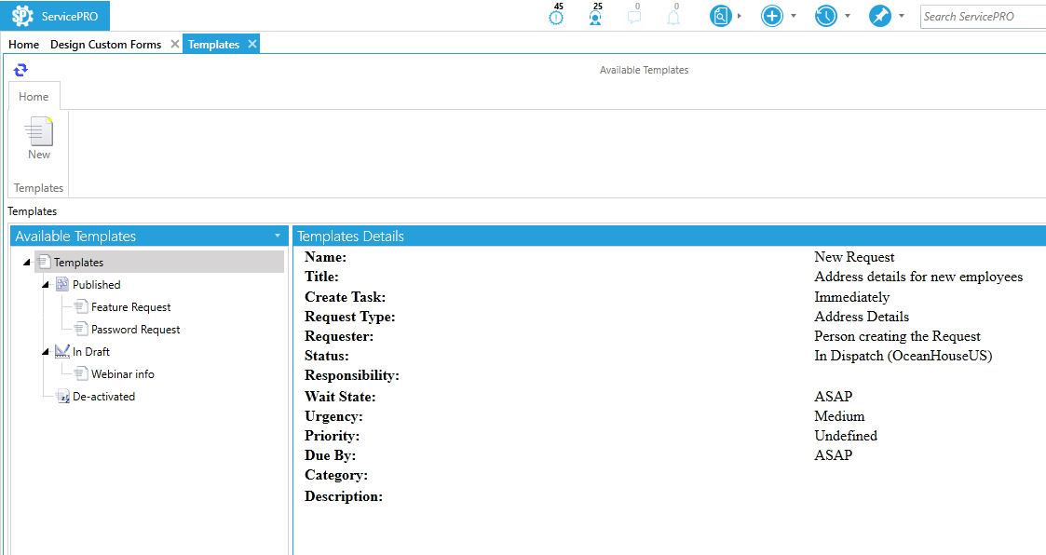Image resolution: width=1046 pixels, height=555 pixels.
Task: Click the 'New Request' name value
Action: tap(854, 257)
